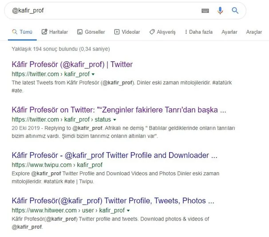The image size is (269, 237).
Task: Go to the Videolar tab
Action: pyautogui.click(x=127, y=32)
